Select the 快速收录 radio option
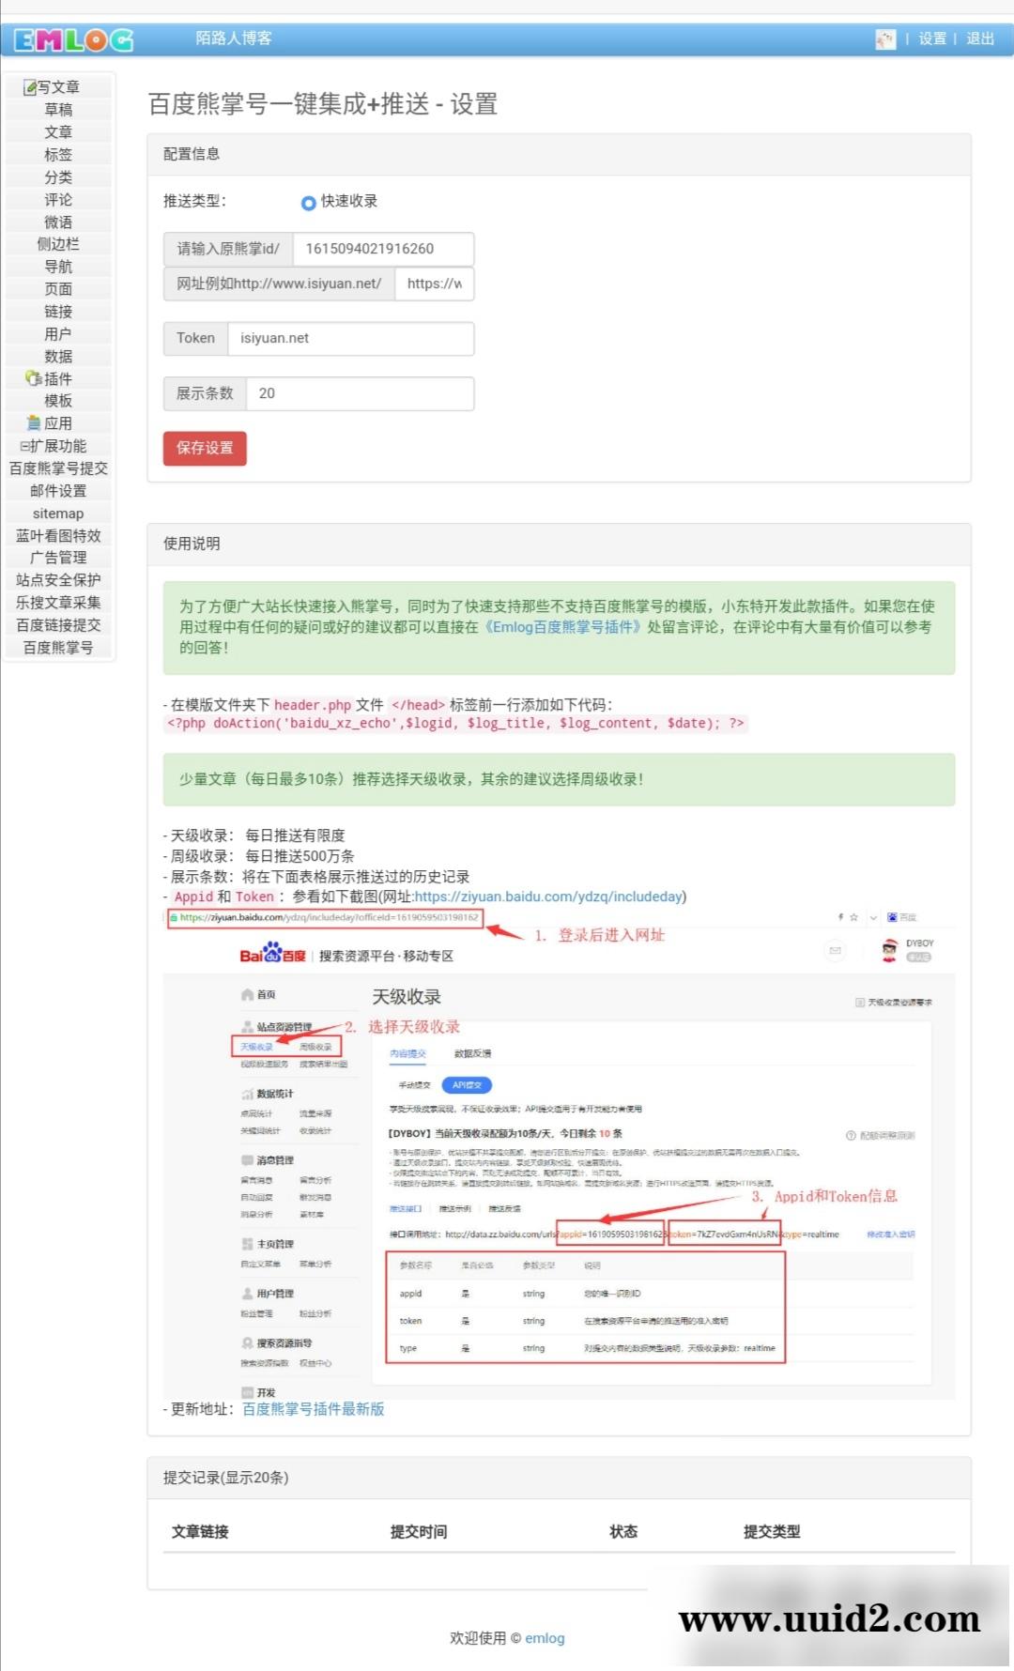 click(308, 202)
